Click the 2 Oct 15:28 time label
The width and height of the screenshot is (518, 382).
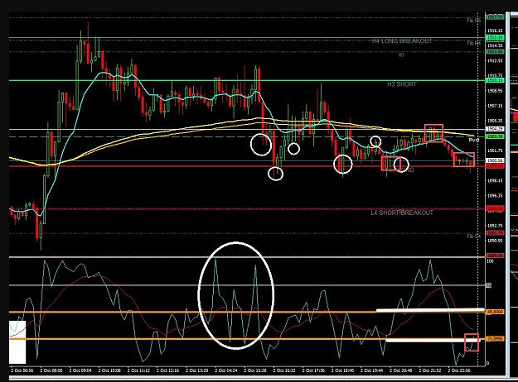pos(255,370)
